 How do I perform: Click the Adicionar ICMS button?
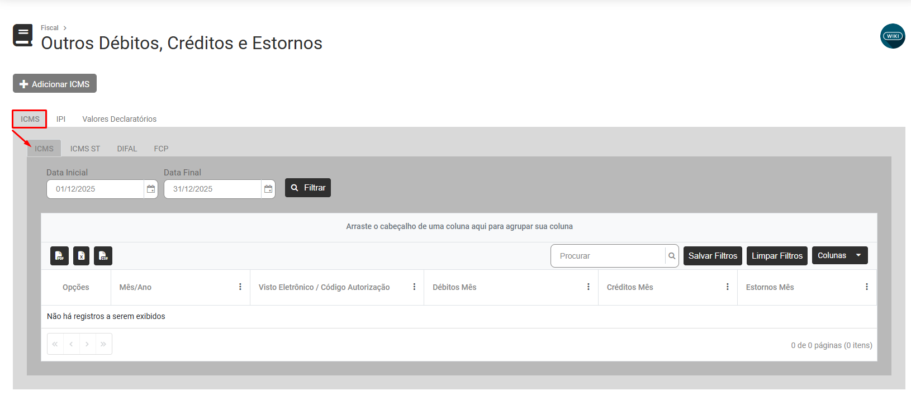55,84
